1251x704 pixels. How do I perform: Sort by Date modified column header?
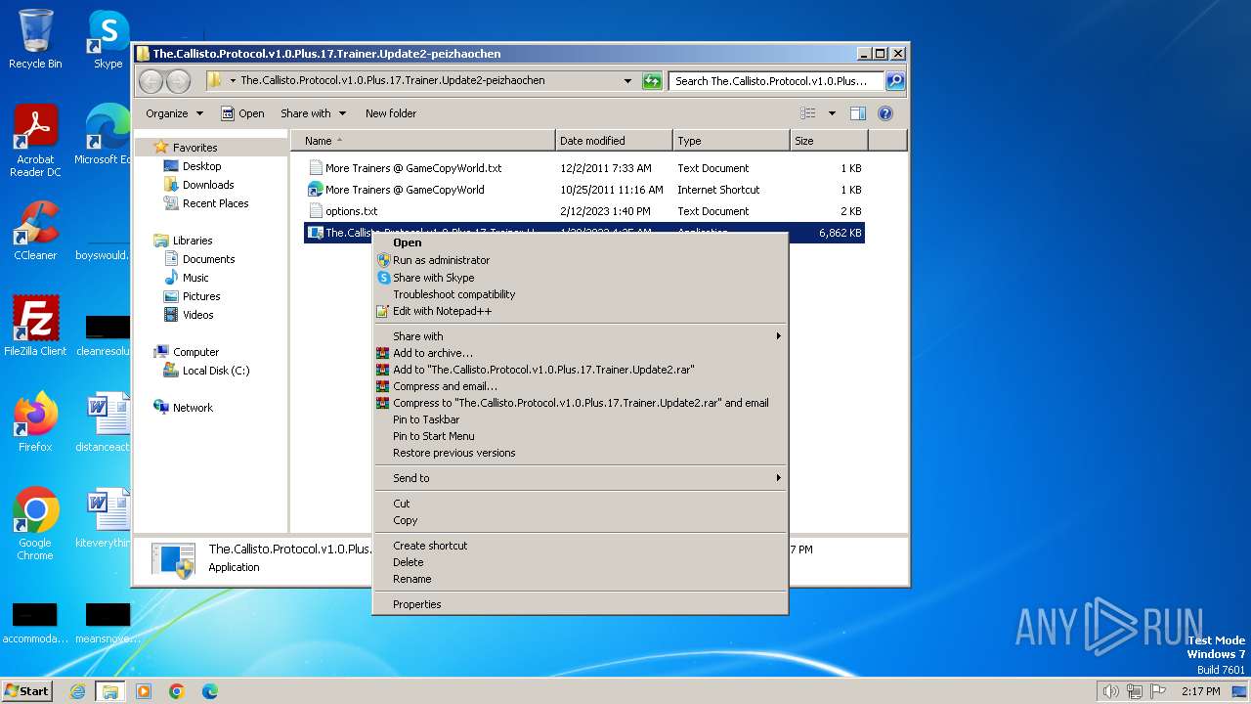(x=614, y=141)
